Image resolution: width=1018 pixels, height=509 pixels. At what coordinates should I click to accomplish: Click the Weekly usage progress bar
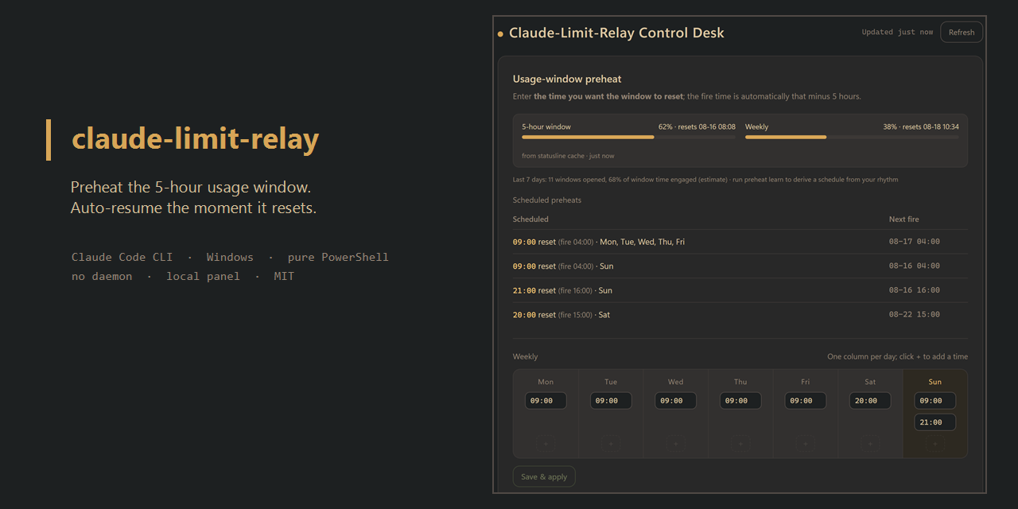[852, 137]
